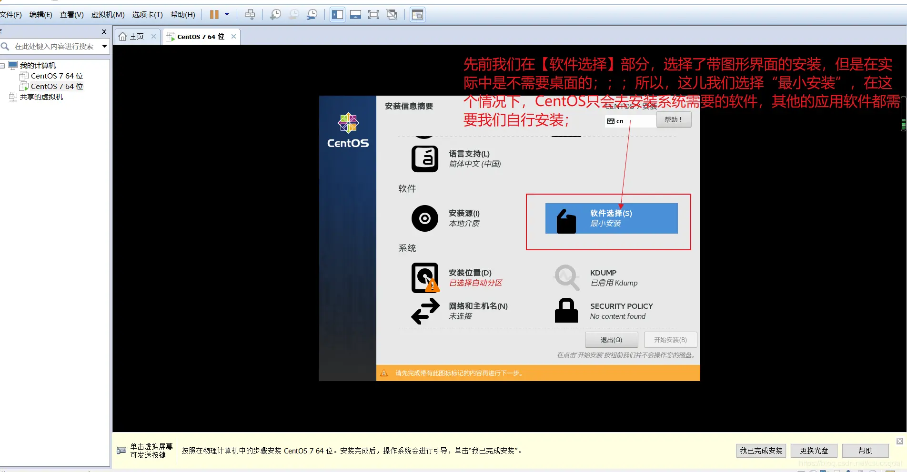Open 软件选择(S) software selection
Image resolution: width=907 pixels, height=472 pixels.
click(x=612, y=218)
